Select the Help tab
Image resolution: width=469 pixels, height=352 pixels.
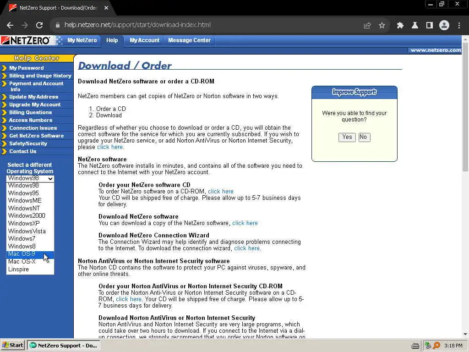(x=112, y=40)
